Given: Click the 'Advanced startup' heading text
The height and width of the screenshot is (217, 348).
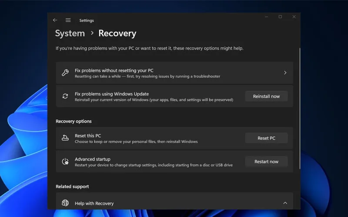Looking at the screenshot, I should point(92,159).
